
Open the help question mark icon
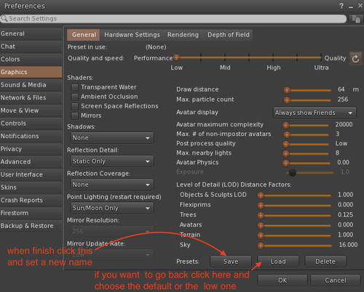(341, 6)
